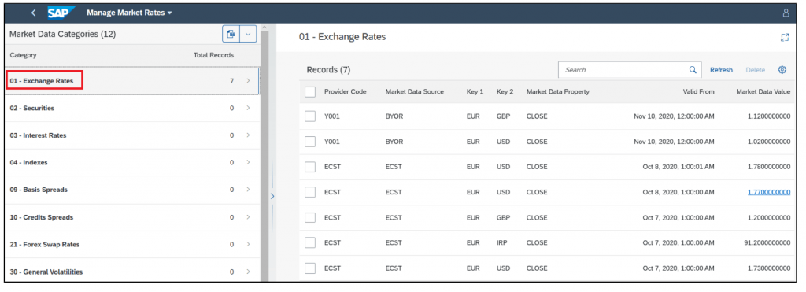Open the 1.7700000000 market data value link
Image resolution: width=806 pixels, height=292 pixels.
coord(769,192)
